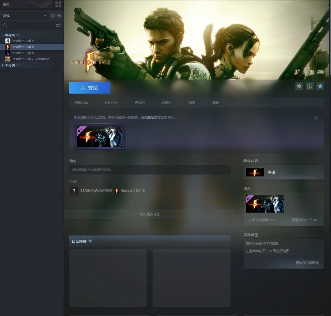This screenshot has width=331, height=316.
Task: Click the clock icon to sort by recent
Action: coord(53,16)
